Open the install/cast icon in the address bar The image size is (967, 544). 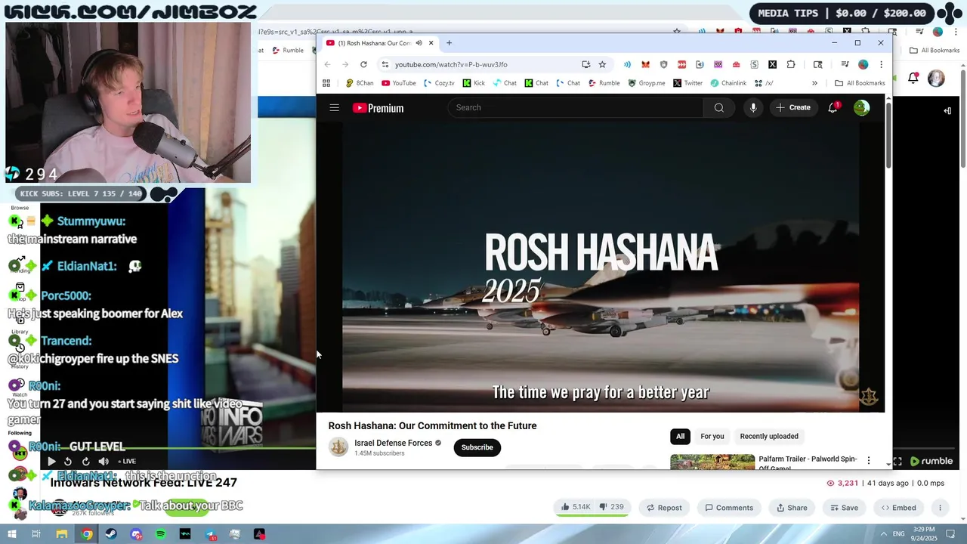[585, 64]
